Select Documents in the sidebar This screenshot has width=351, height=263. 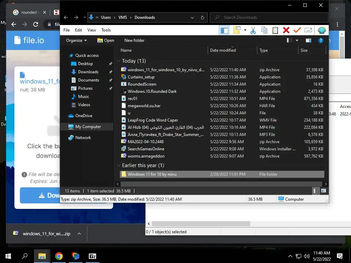pyautogui.click(x=88, y=80)
